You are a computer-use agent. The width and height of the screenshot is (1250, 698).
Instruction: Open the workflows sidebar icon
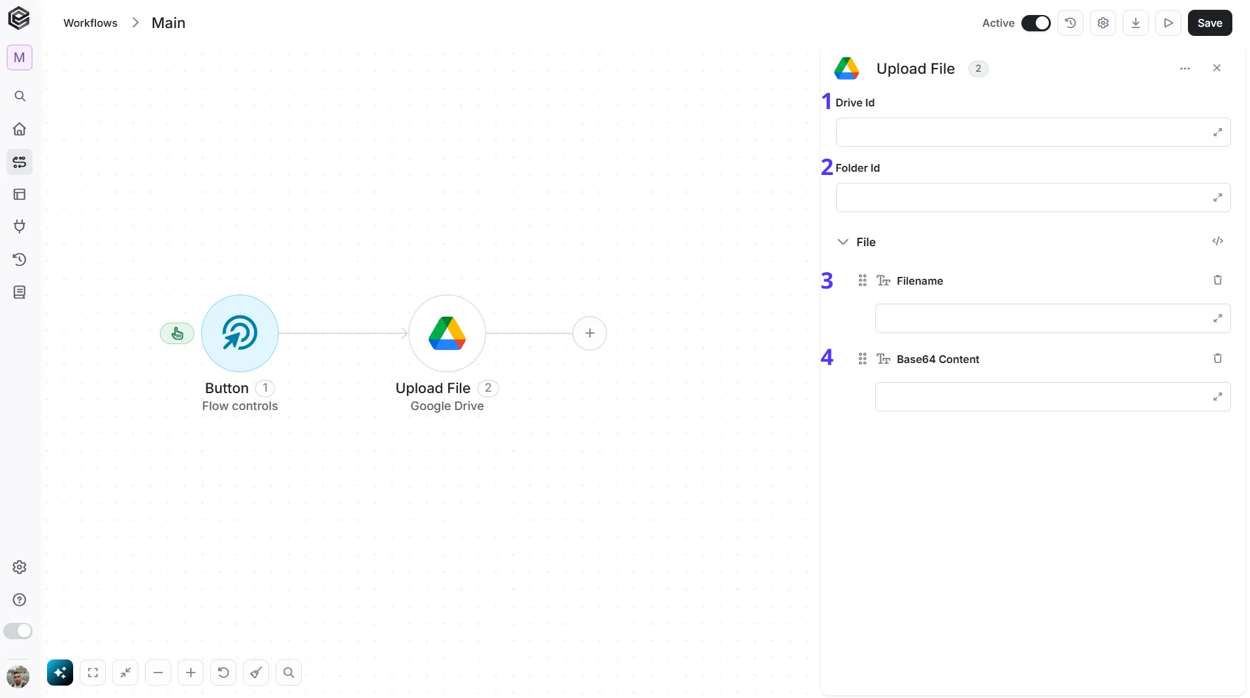[20, 162]
